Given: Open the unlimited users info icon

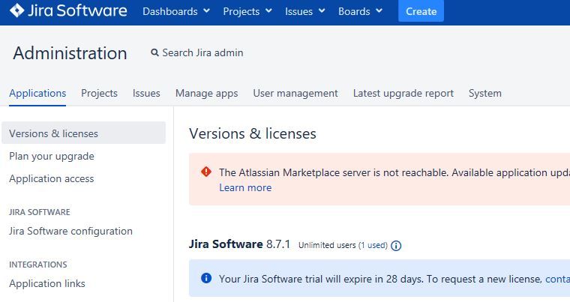Looking at the screenshot, I should [x=396, y=246].
